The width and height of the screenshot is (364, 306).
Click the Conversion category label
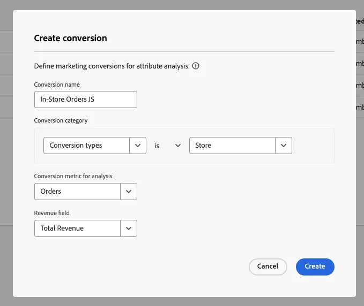pyautogui.click(x=61, y=120)
